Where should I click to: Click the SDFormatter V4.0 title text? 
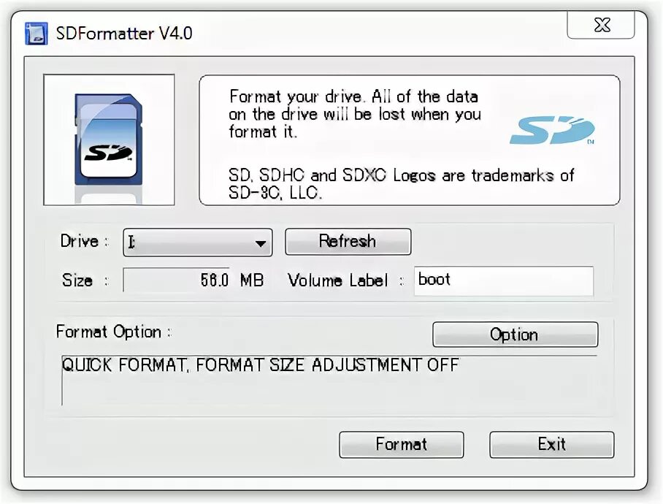click(124, 34)
